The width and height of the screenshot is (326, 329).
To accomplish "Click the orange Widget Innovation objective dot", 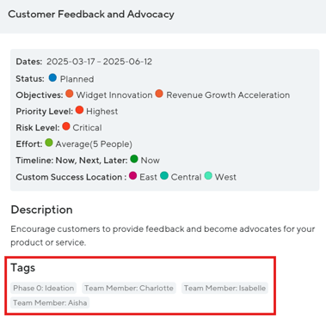I will (70, 94).
